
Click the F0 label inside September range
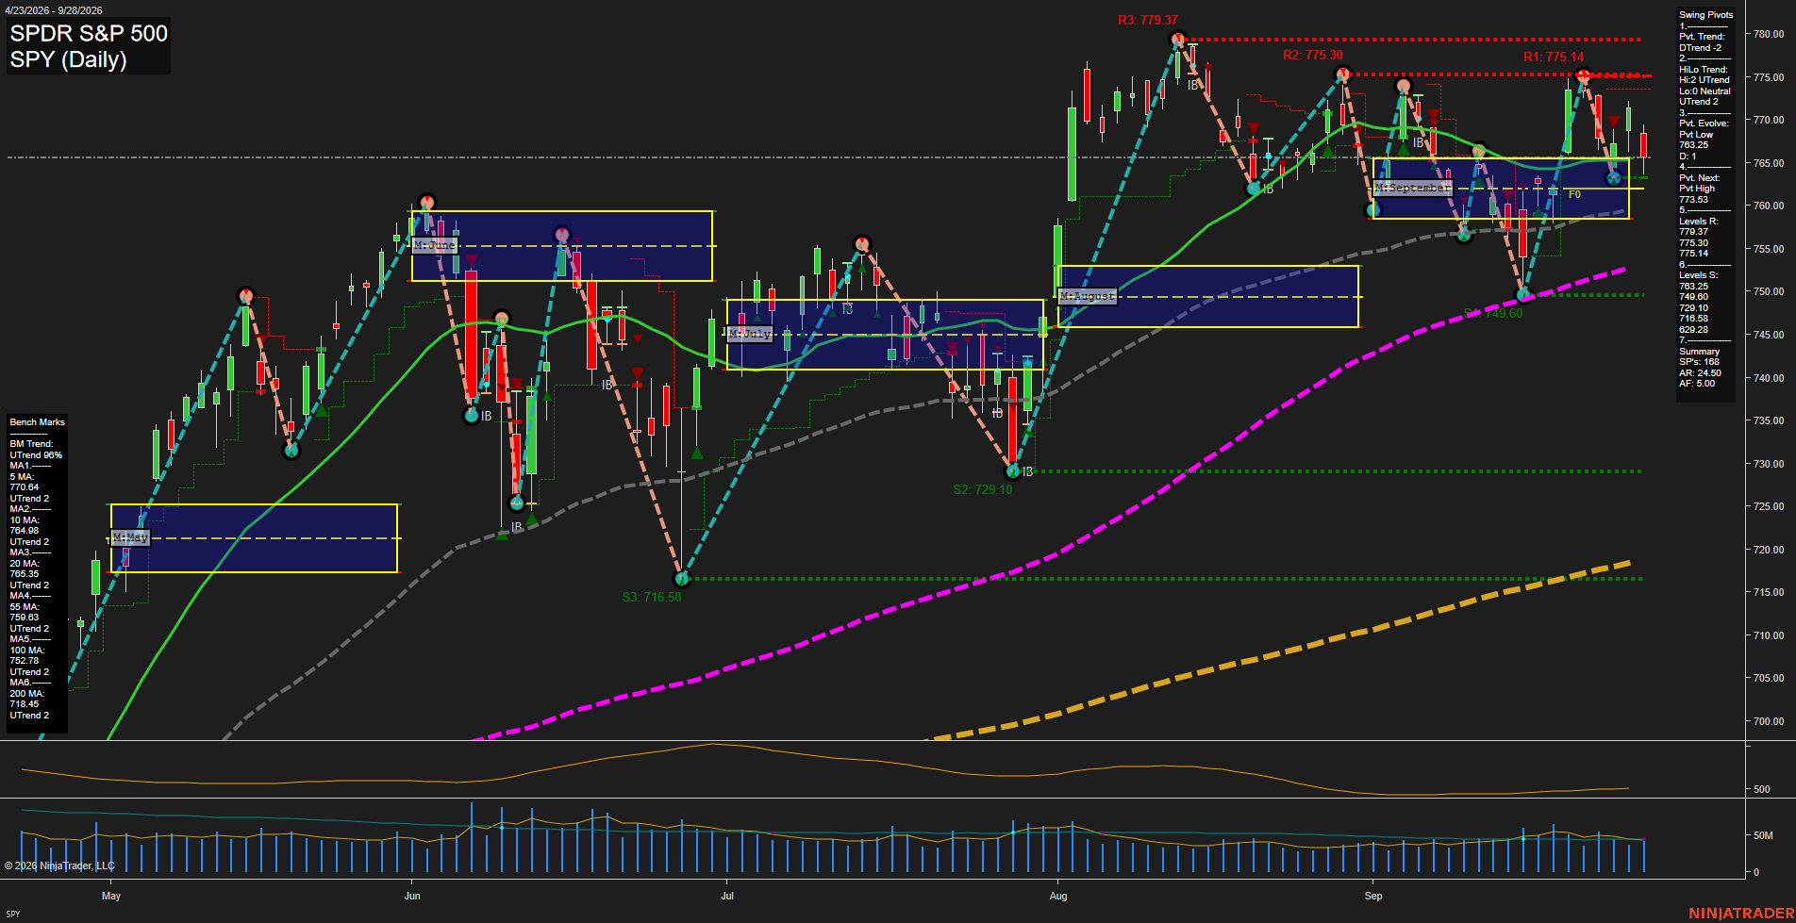click(x=1574, y=194)
